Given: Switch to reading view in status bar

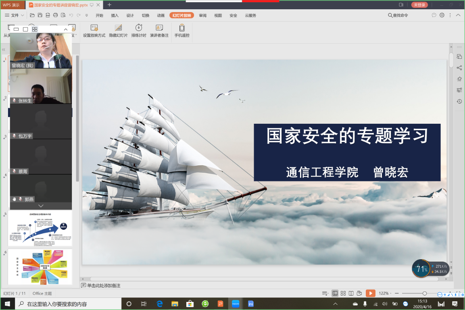Looking at the screenshot, I should click(x=351, y=293).
